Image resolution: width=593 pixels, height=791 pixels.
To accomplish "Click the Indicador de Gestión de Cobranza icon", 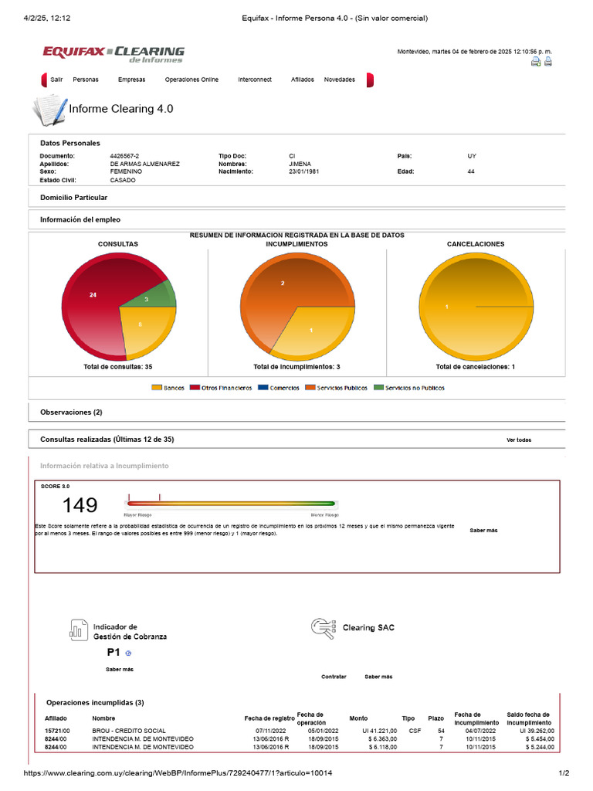I will click(78, 630).
